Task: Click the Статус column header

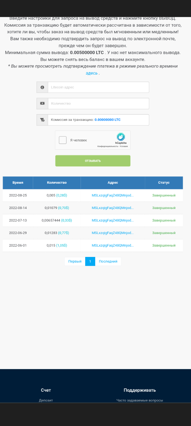Action: [x=164, y=183]
